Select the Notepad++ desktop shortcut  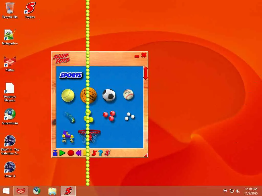pos(10,37)
